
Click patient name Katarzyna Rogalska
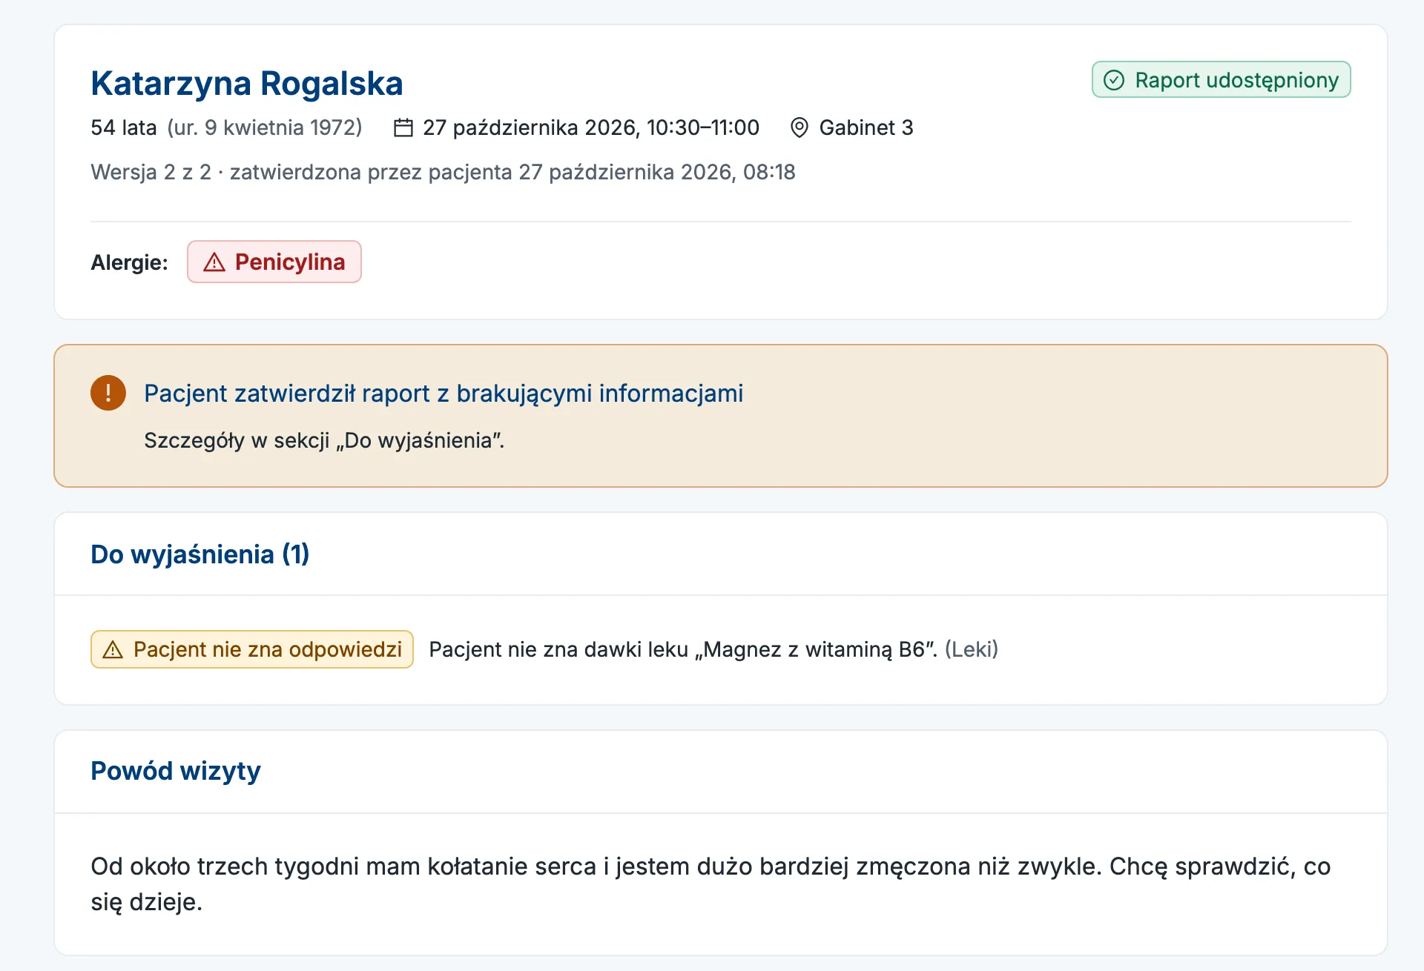click(x=247, y=83)
